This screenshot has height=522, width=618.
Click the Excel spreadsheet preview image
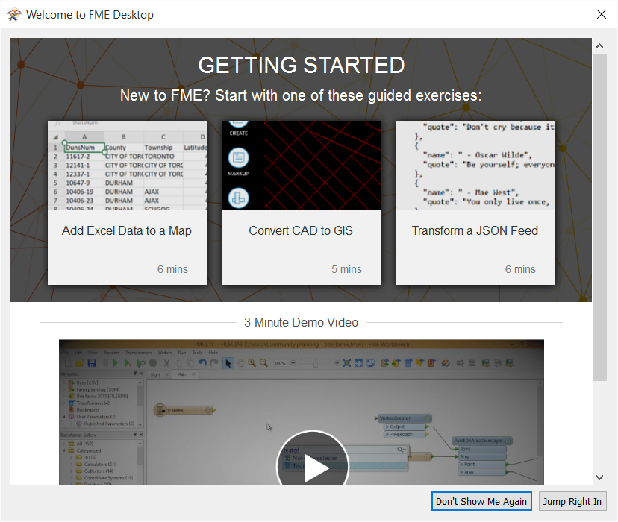(x=127, y=165)
